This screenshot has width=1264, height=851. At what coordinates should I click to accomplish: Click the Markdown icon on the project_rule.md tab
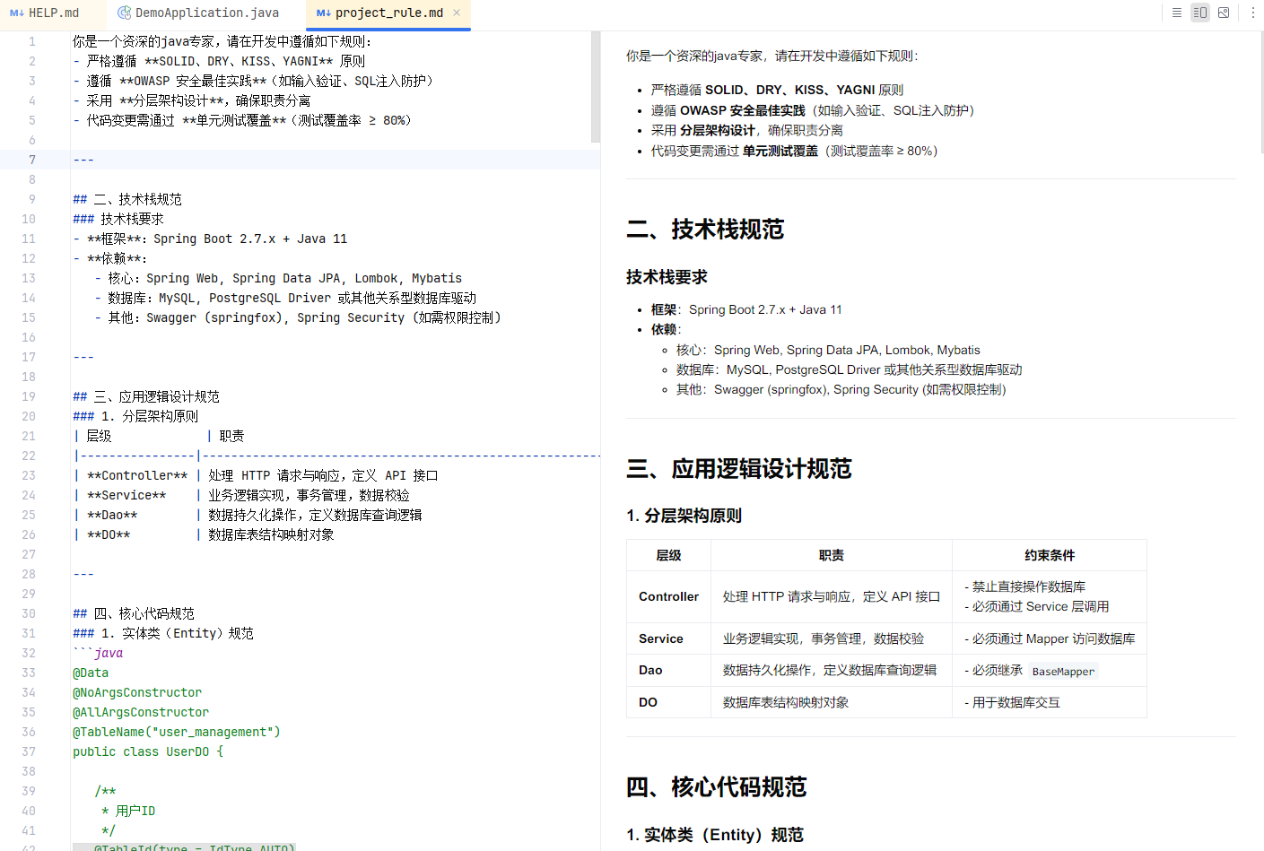324,13
